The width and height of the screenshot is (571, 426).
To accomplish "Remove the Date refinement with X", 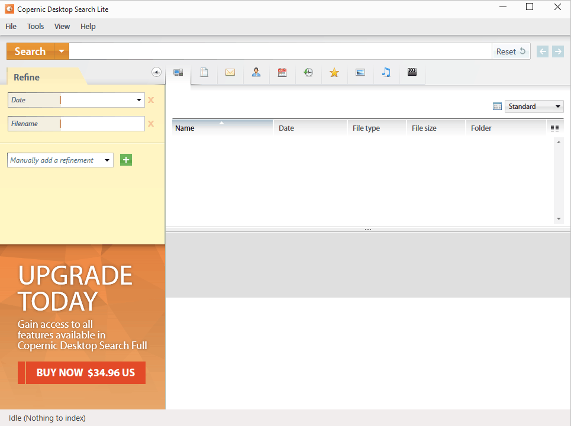I will tap(151, 100).
